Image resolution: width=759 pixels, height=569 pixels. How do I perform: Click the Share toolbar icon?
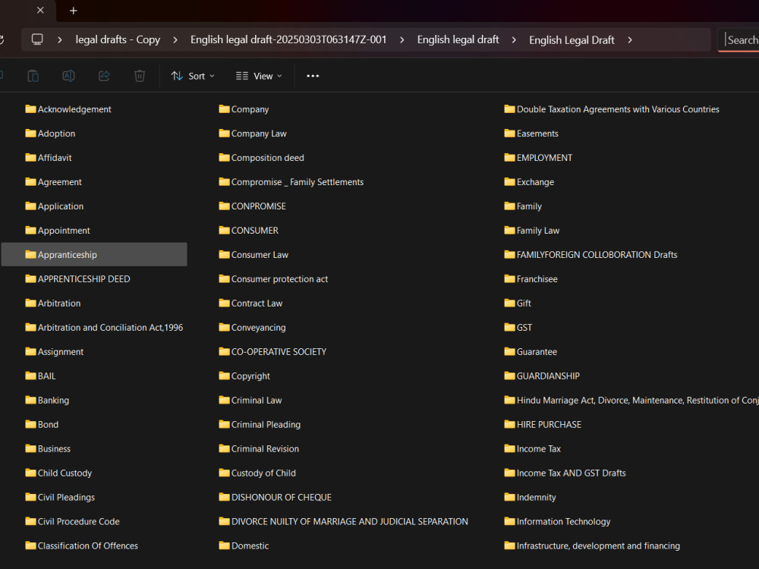(x=104, y=76)
